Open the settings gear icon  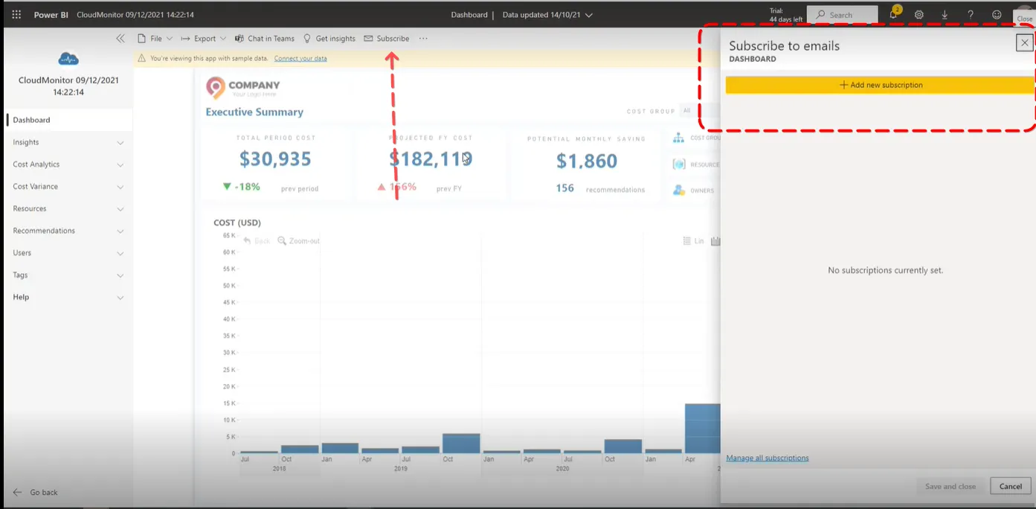tap(919, 15)
